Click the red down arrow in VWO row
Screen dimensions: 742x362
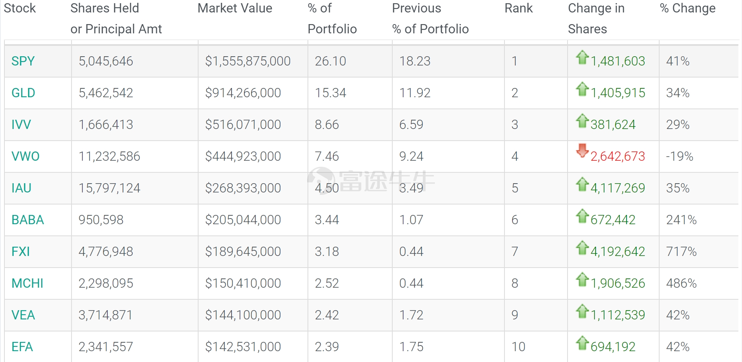(582, 151)
